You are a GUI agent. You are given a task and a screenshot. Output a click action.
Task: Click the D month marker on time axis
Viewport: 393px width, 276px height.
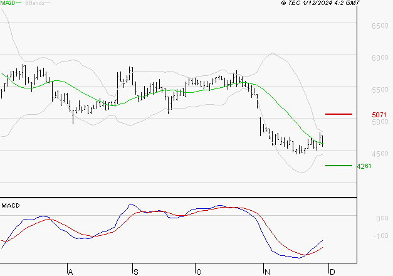tap(332, 272)
